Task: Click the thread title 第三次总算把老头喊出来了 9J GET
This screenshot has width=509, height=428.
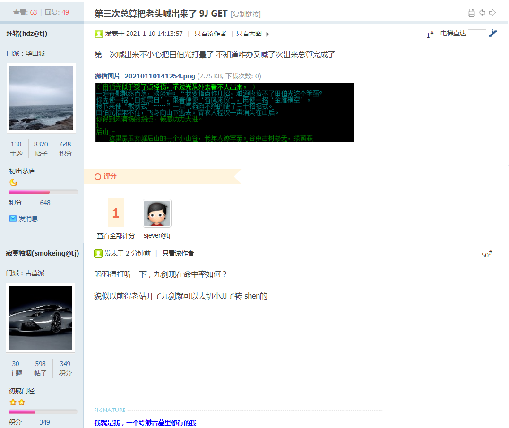Action: pyautogui.click(x=161, y=13)
